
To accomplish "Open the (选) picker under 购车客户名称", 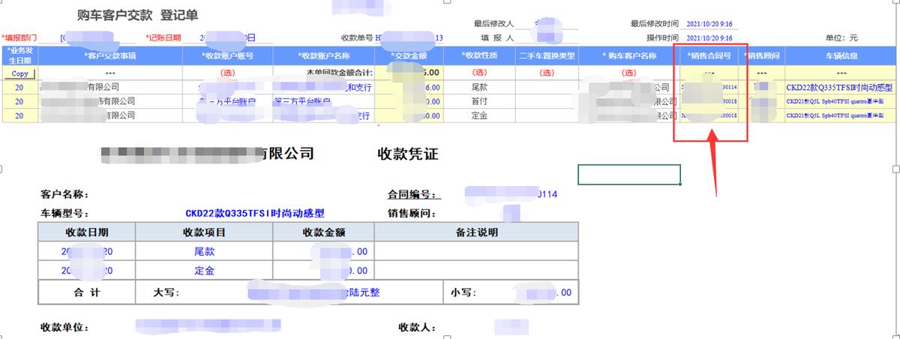I will point(628,73).
